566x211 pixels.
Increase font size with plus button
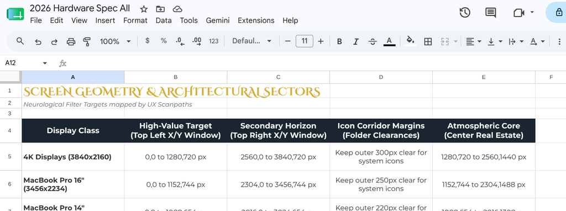coord(321,41)
